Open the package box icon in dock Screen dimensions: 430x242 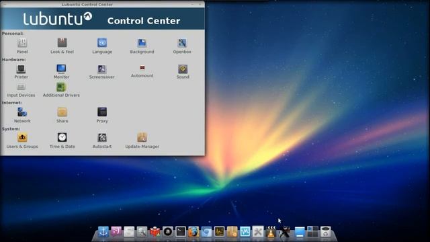coord(232,232)
